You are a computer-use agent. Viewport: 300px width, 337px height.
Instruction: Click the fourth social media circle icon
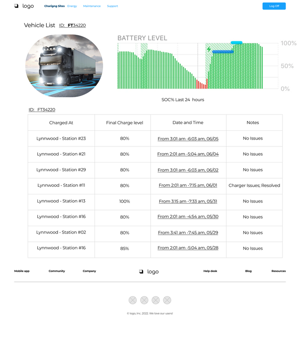(167, 300)
